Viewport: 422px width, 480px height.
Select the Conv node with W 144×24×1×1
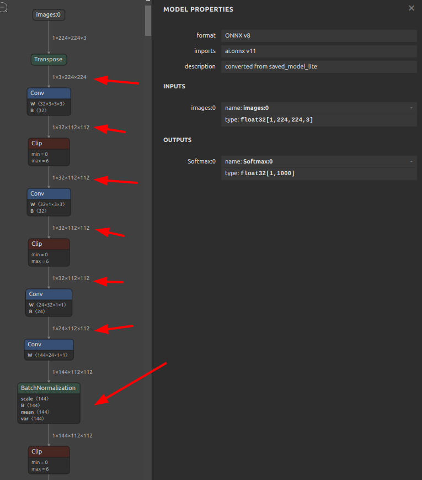point(49,345)
